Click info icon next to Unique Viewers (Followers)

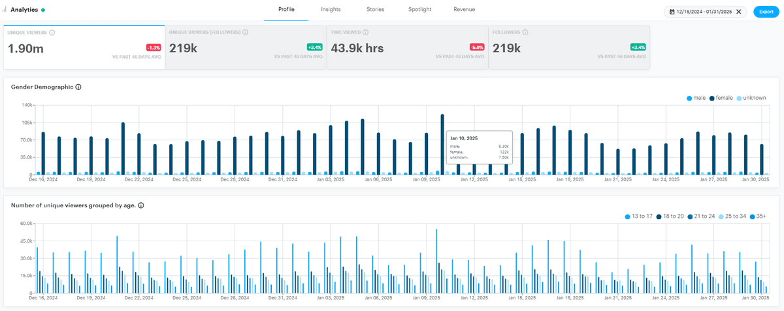246,33
